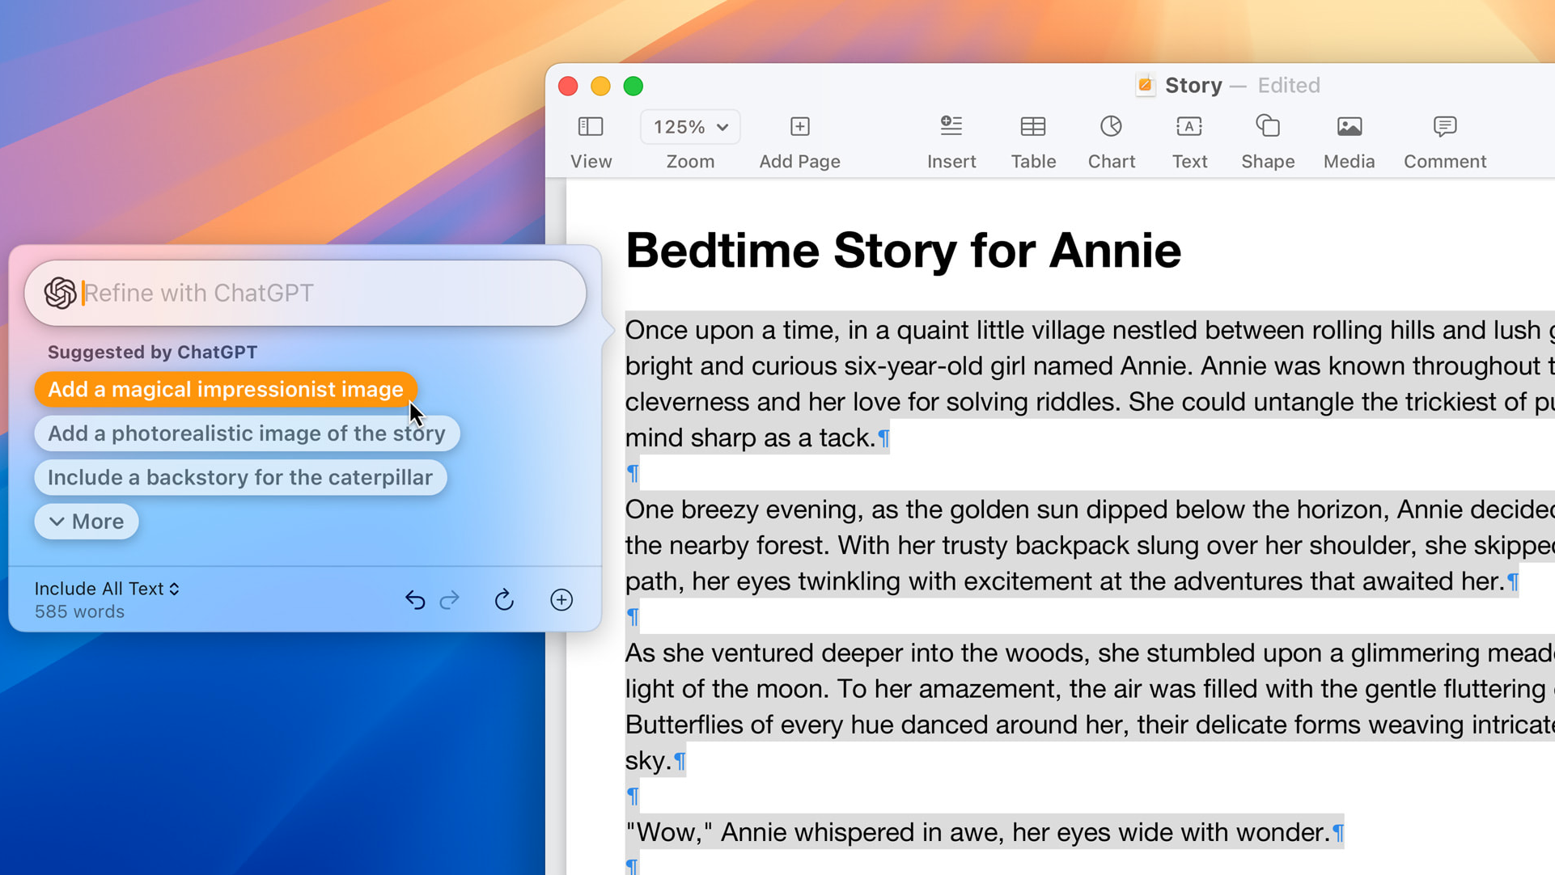
Task: Pick Include a backstory for the caterpillar
Action: click(239, 478)
